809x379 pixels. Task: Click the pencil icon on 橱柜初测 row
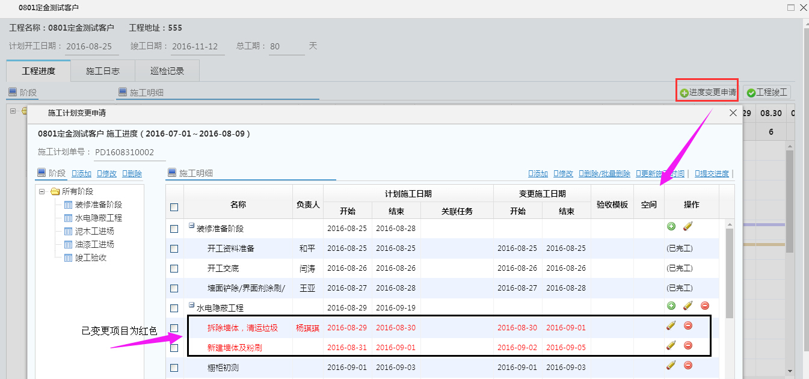click(672, 365)
